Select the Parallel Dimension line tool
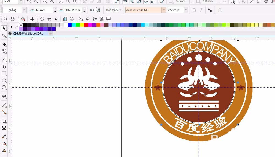275x157 pixels. tap(4, 105)
